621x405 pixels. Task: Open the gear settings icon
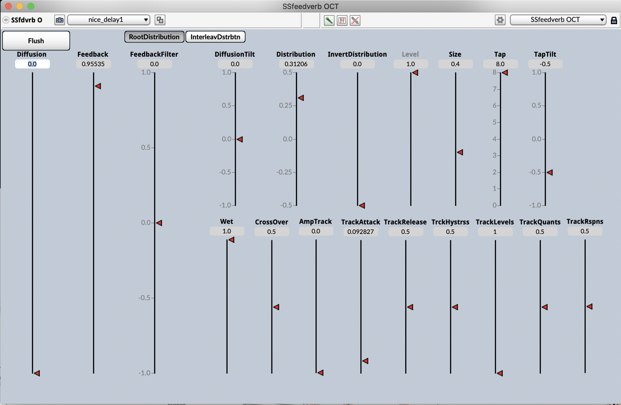[500, 20]
